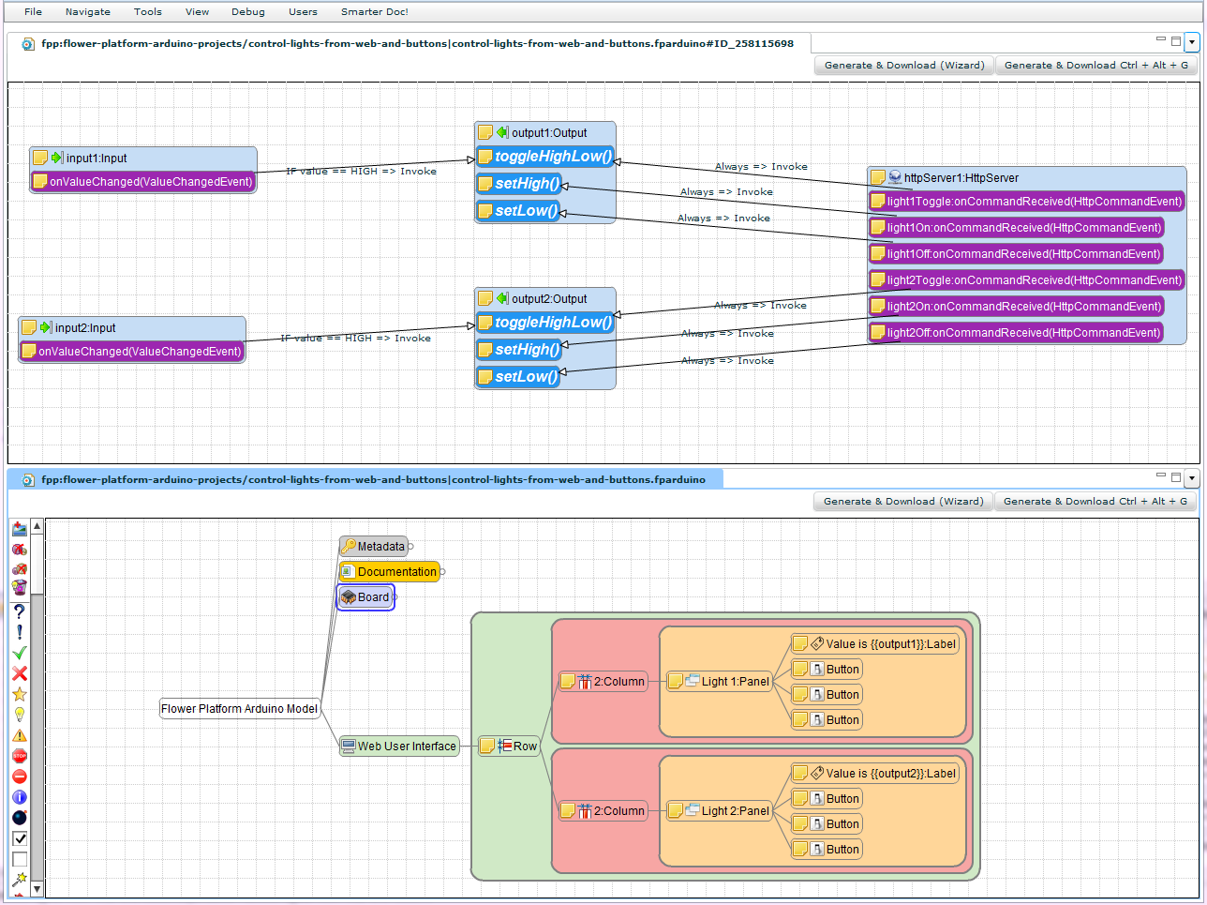This screenshot has height=905, width=1207.
Task: Expand the Web User Interface node
Action: point(458,746)
